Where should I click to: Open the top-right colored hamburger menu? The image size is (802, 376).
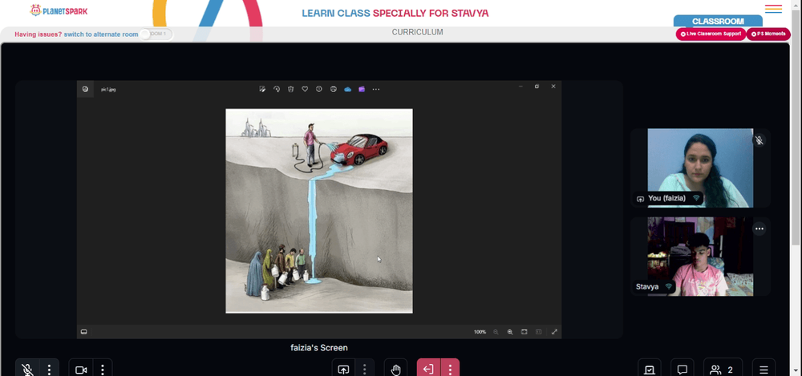(773, 9)
